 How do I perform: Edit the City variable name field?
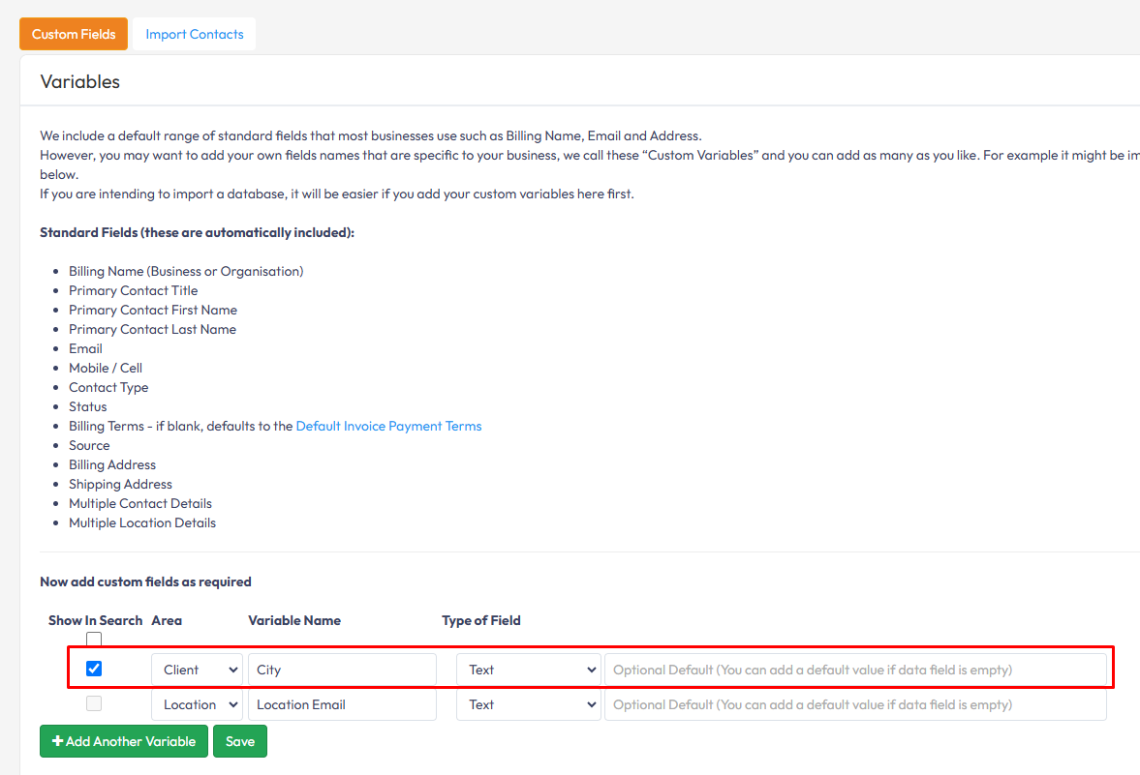[343, 670]
